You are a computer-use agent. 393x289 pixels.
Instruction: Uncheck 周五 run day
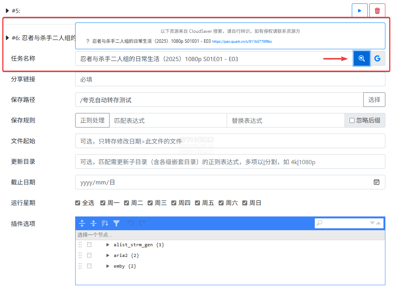click(x=198, y=203)
